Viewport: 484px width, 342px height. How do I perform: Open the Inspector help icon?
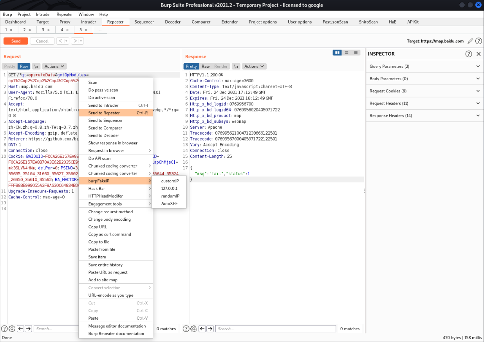[x=469, y=54]
